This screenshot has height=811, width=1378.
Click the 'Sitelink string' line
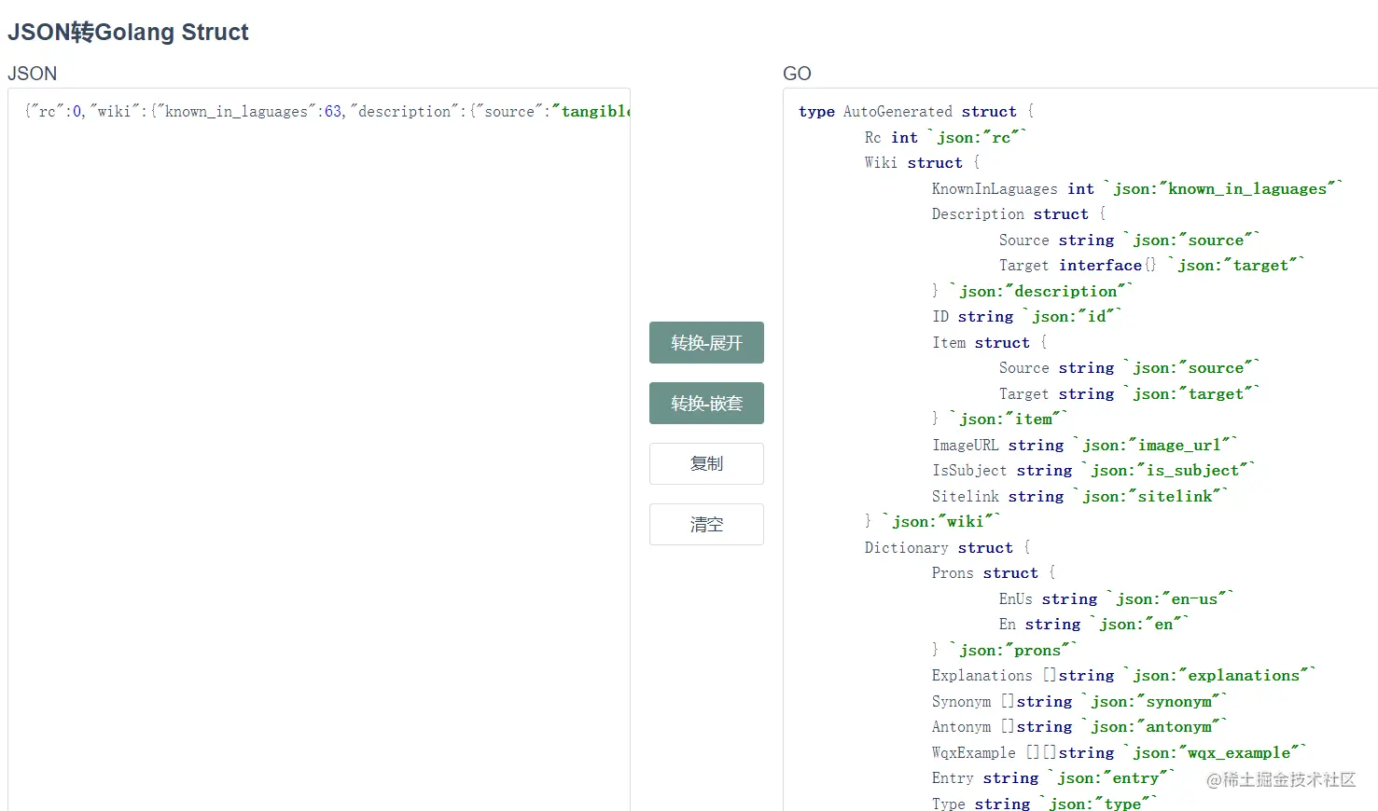[x=1079, y=496]
